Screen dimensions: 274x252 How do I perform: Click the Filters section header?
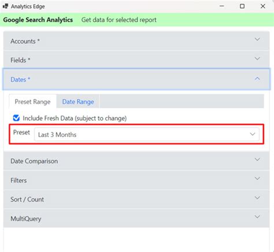136,180
